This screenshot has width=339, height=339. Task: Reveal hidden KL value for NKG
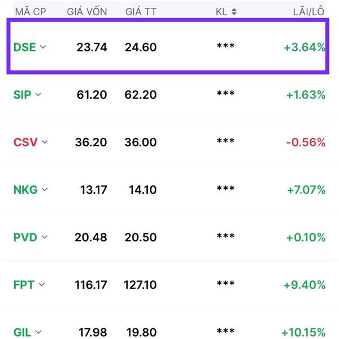225,189
